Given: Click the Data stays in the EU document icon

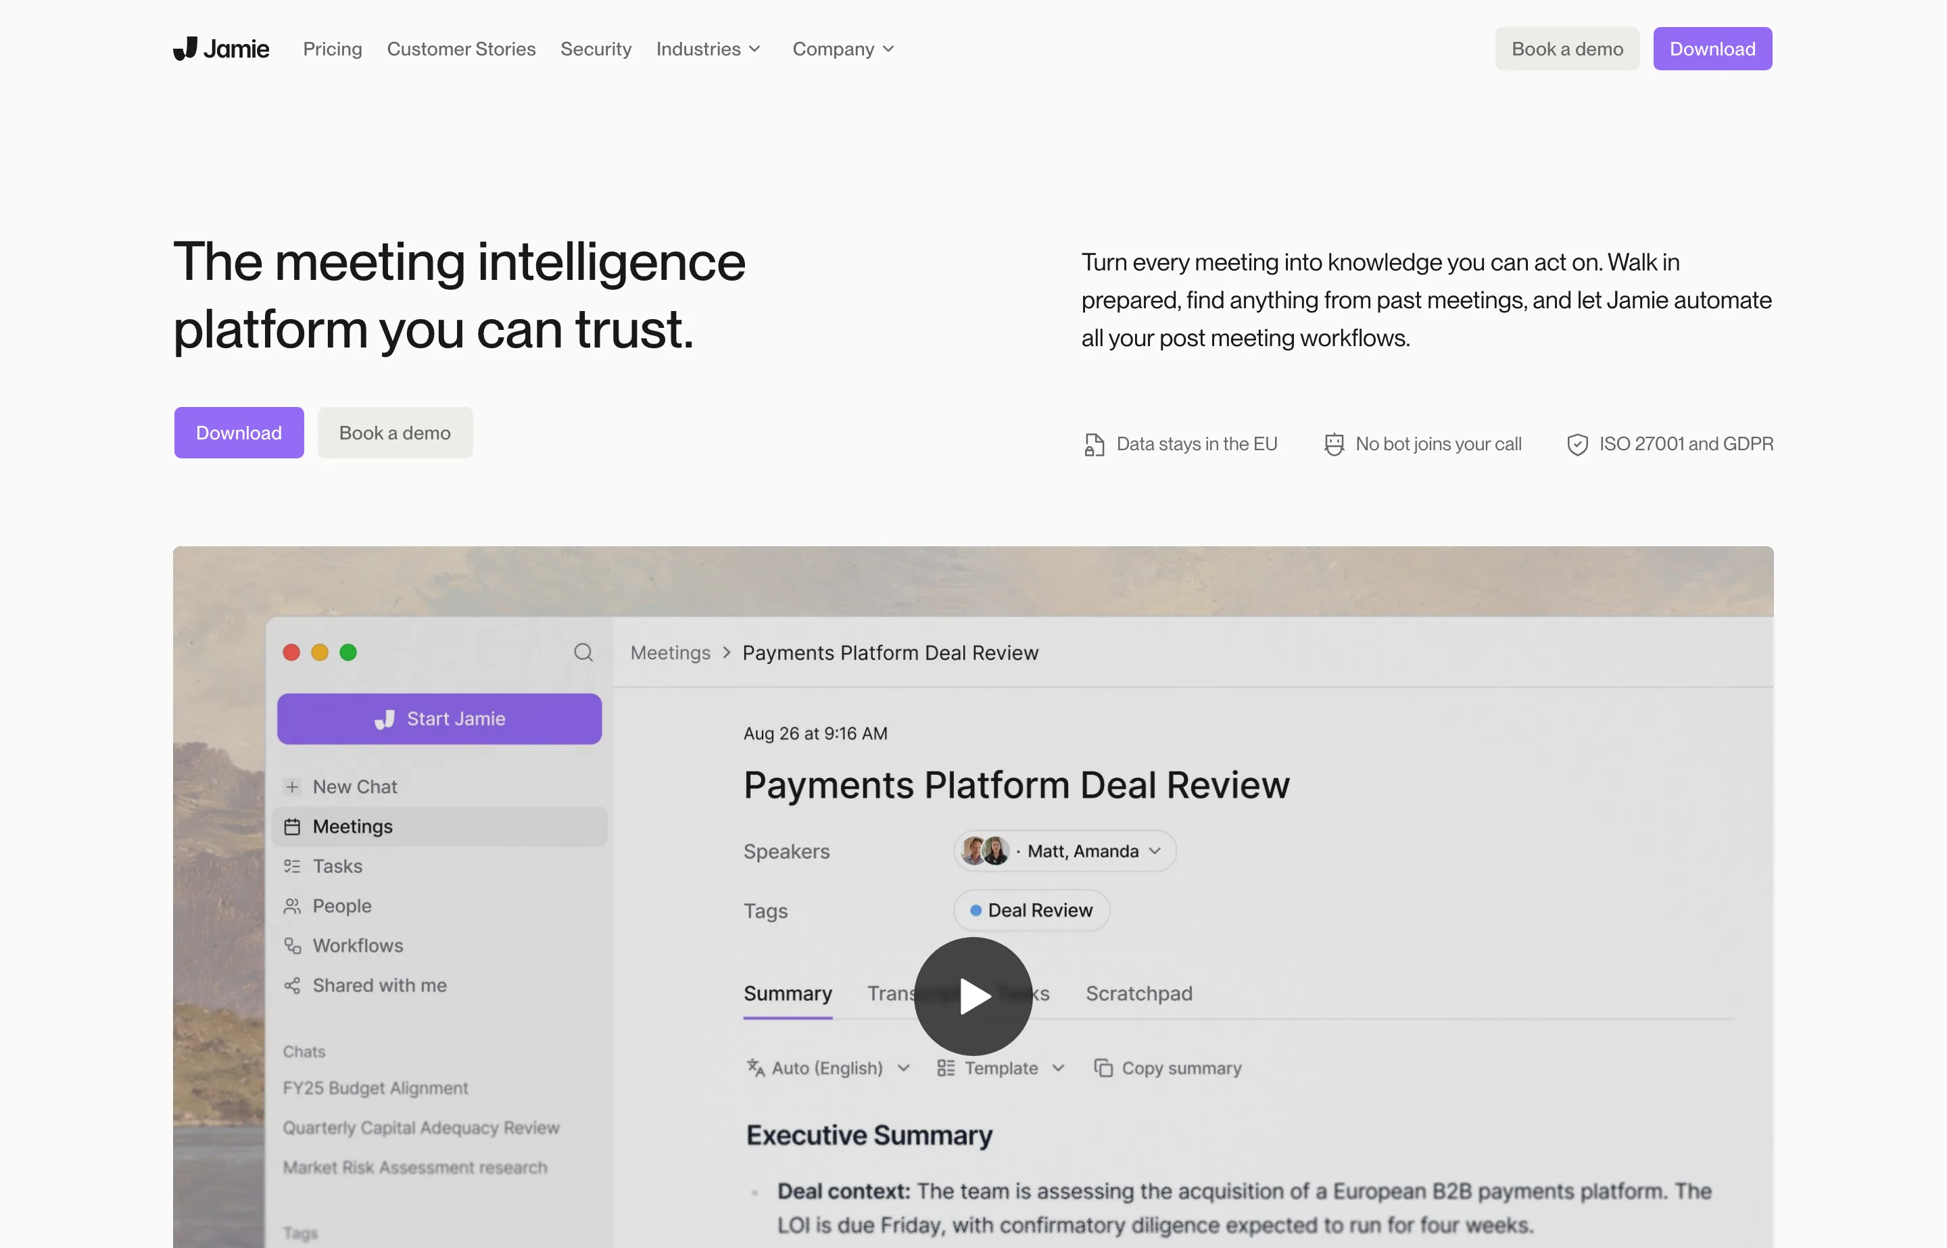Looking at the screenshot, I should tap(1094, 444).
